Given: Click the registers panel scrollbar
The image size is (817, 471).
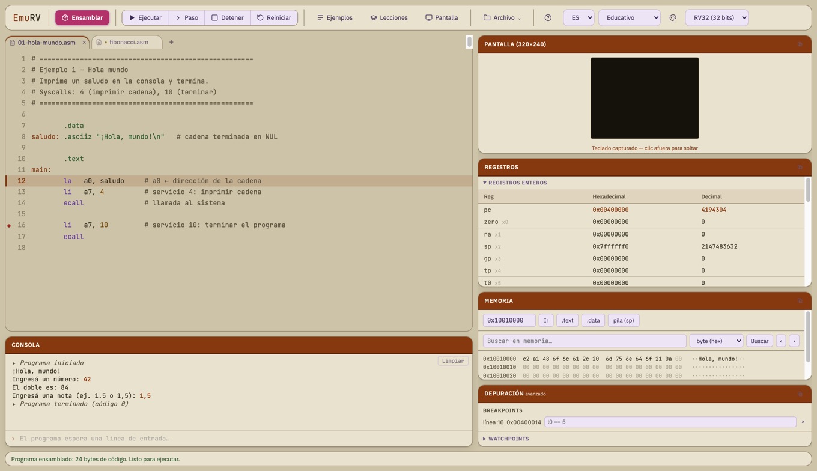Looking at the screenshot, I should pyautogui.click(x=807, y=190).
